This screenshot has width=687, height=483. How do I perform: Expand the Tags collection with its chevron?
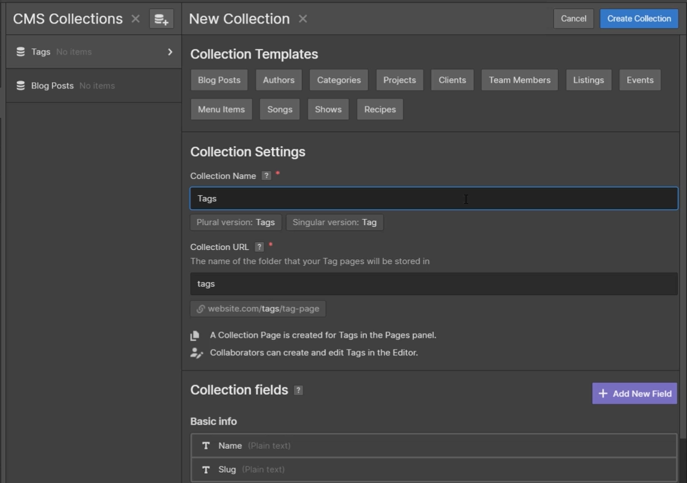170,52
